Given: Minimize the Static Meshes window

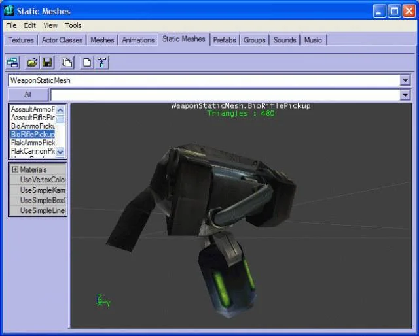Looking at the screenshot, I should [x=379, y=11].
